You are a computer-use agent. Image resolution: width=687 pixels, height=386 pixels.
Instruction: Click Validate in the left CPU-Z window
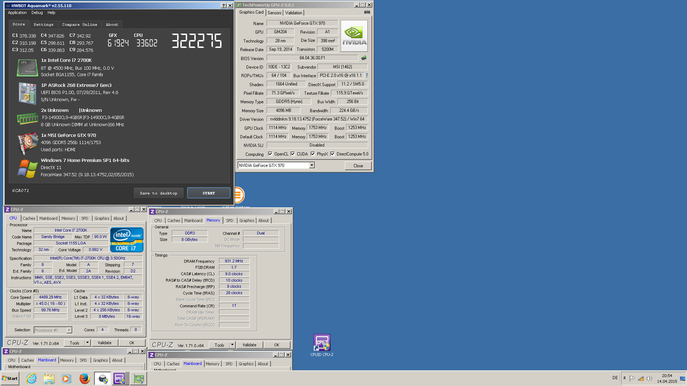coord(104,343)
